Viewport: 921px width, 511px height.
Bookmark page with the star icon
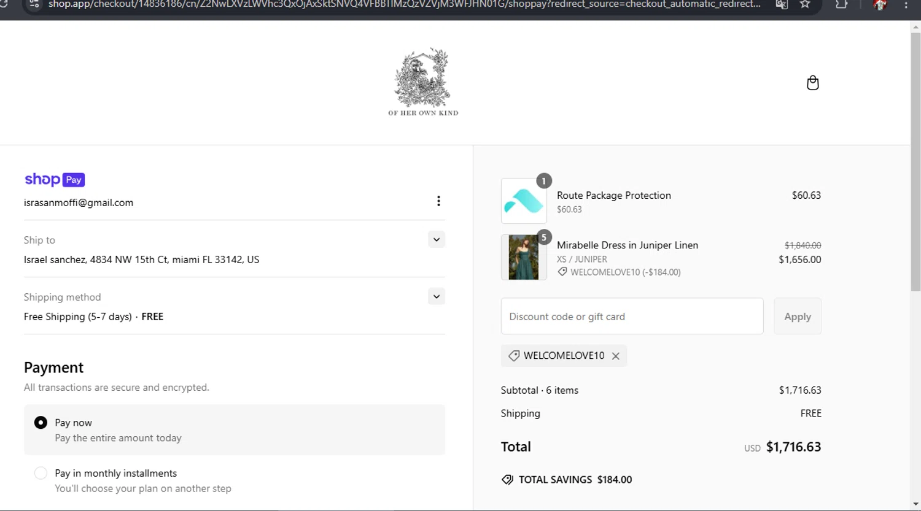pos(805,4)
